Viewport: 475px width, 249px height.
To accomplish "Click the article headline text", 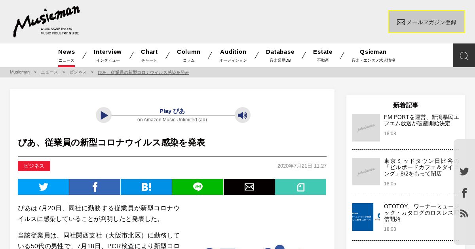I will click(x=111, y=143).
